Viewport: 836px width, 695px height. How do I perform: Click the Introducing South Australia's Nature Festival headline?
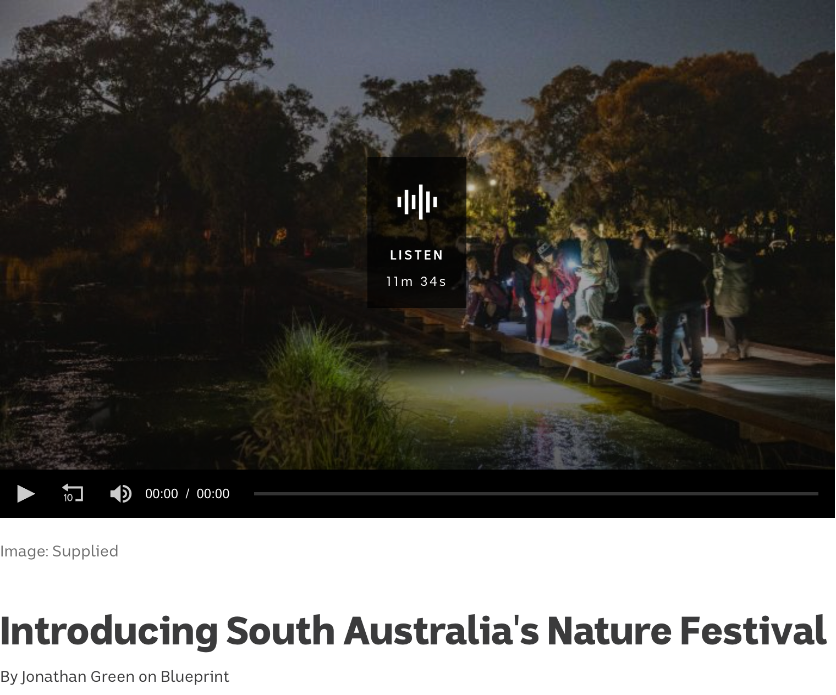(x=413, y=631)
